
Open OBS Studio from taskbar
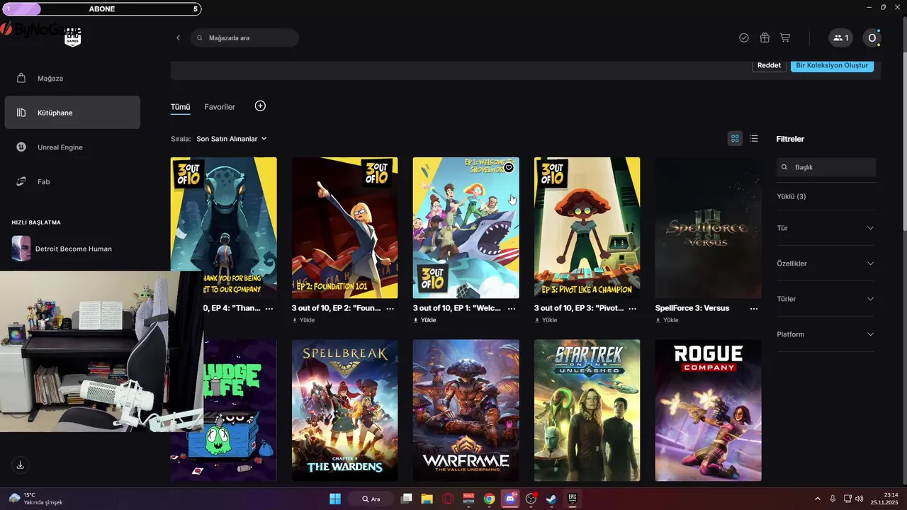point(531,499)
